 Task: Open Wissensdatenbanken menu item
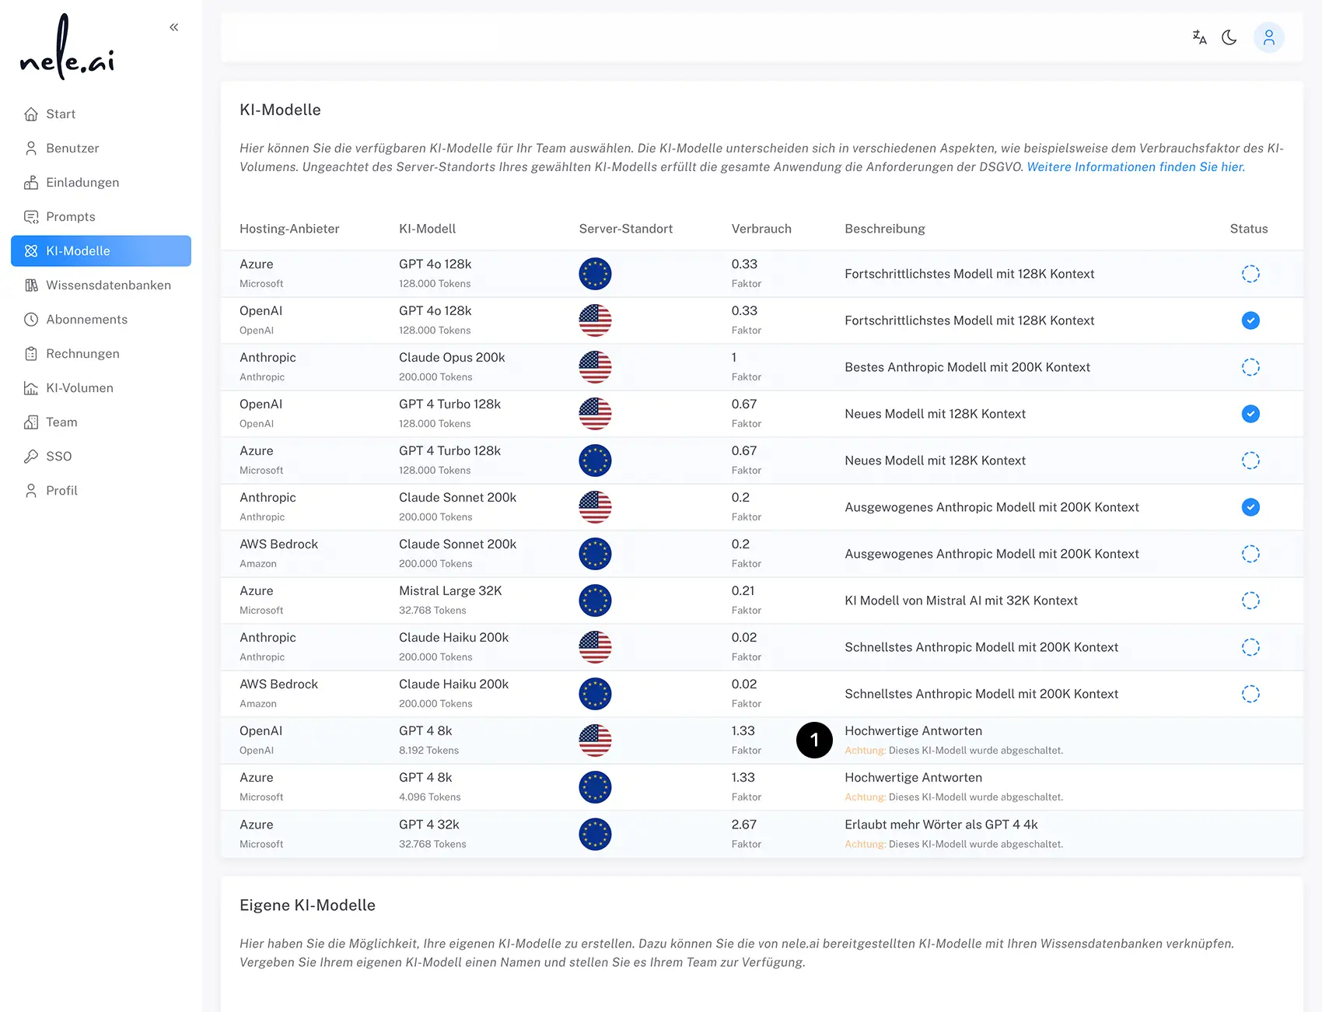(x=101, y=285)
